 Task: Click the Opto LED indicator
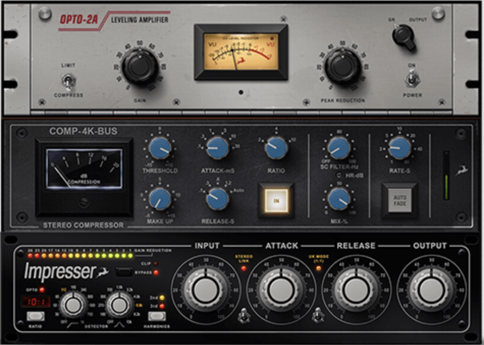coord(42,290)
